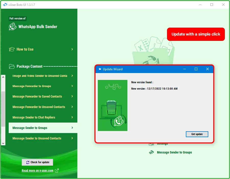This screenshot has width=230, height=179.
Task: Click the bot icon beside Message Sender to Groups
Action: coord(151,152)
